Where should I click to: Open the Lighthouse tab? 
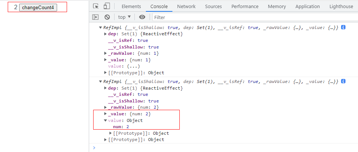point(341,6)
